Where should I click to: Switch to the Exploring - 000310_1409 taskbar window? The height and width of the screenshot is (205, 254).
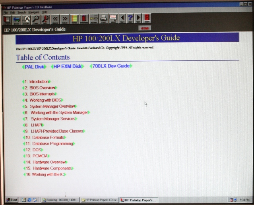pos(60,200)
